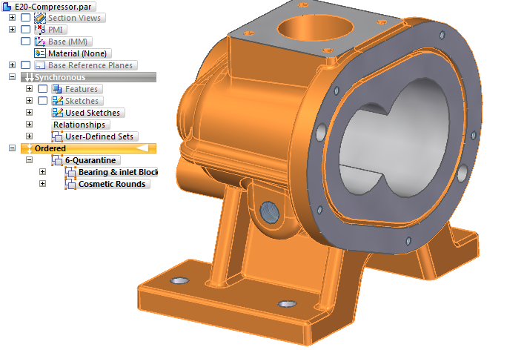Viewport: 527px width, 350px height.
Task: Click the Section Views icon
Action: (40, 18)
